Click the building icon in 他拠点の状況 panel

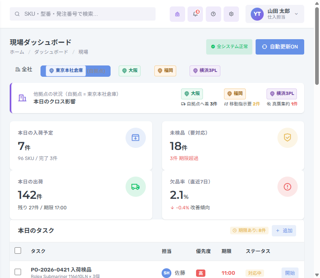click(x=22, y=98)
